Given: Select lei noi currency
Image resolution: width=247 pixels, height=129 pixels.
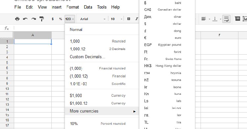Looking at the screenshot, I should (x=167, y=108).
